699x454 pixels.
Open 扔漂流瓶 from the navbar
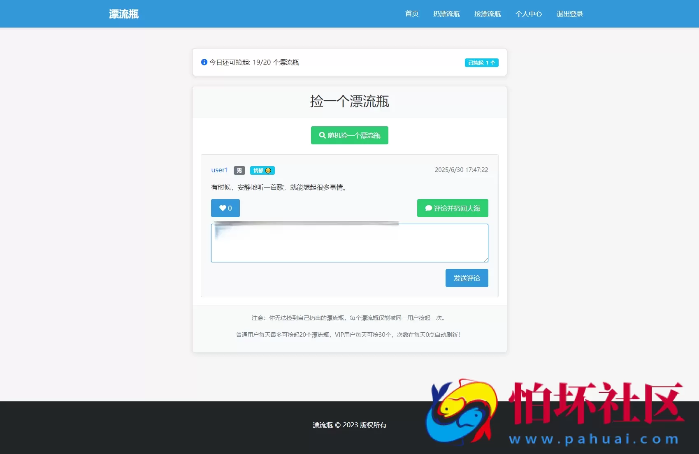point(447,14)
